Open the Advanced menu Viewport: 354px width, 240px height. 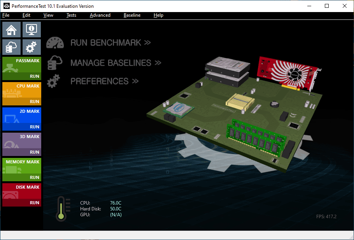100,15
